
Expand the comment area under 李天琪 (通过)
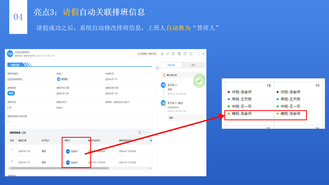click(x=185, y=117)
